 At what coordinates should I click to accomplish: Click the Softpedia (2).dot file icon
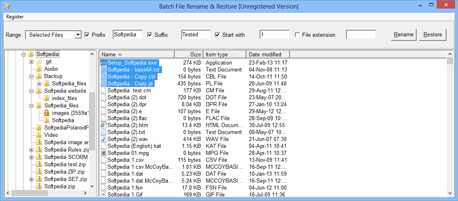tap(103, 98)
